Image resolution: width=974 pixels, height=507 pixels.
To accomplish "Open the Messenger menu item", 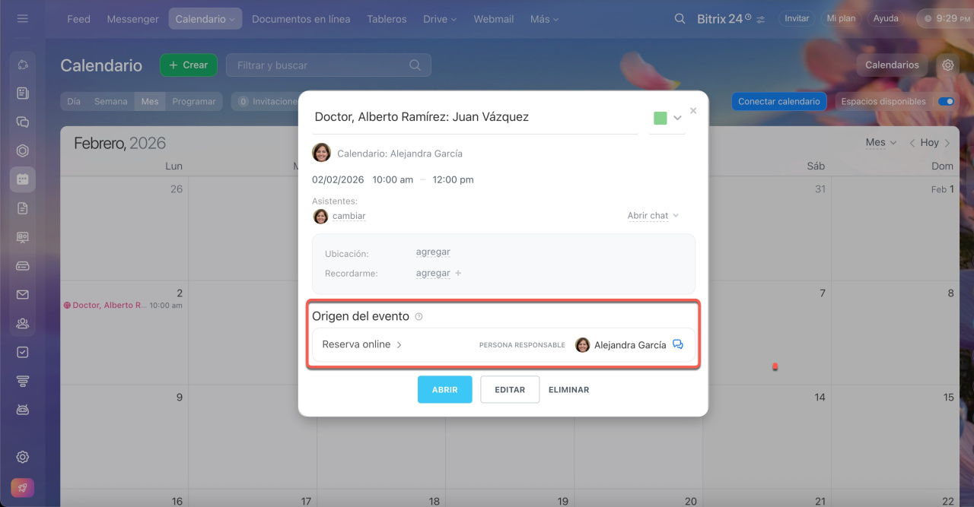I will pos(132,19).
